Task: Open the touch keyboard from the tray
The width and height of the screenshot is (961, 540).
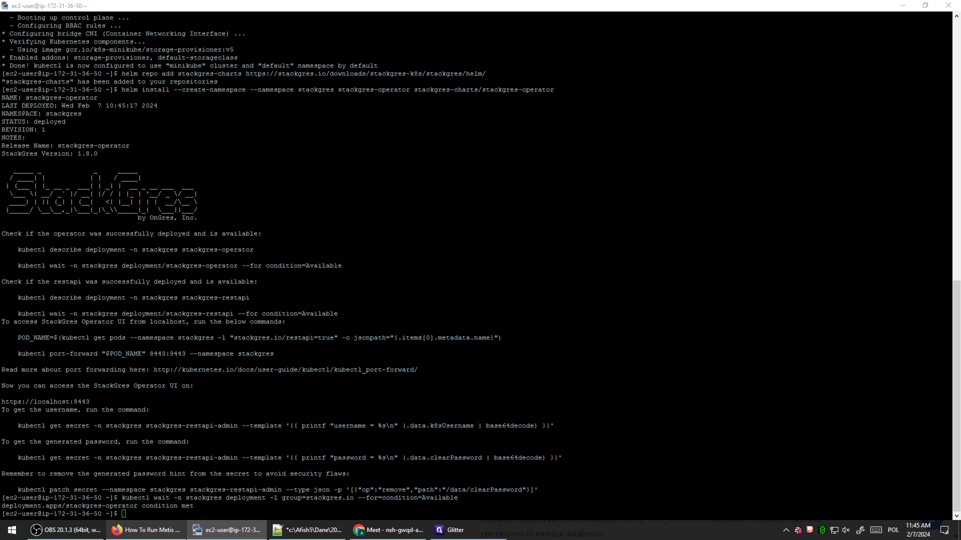Action: pyautogui.click(x=876, y=530)
